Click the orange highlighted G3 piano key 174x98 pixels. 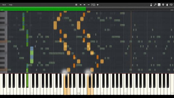tap(69, 91)
